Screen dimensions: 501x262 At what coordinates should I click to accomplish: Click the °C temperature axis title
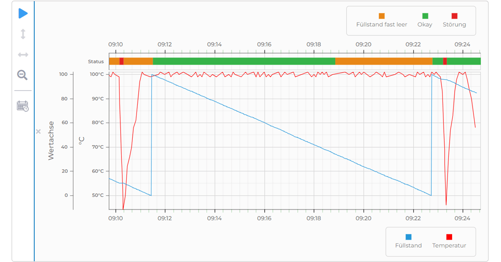click(82, 141)
